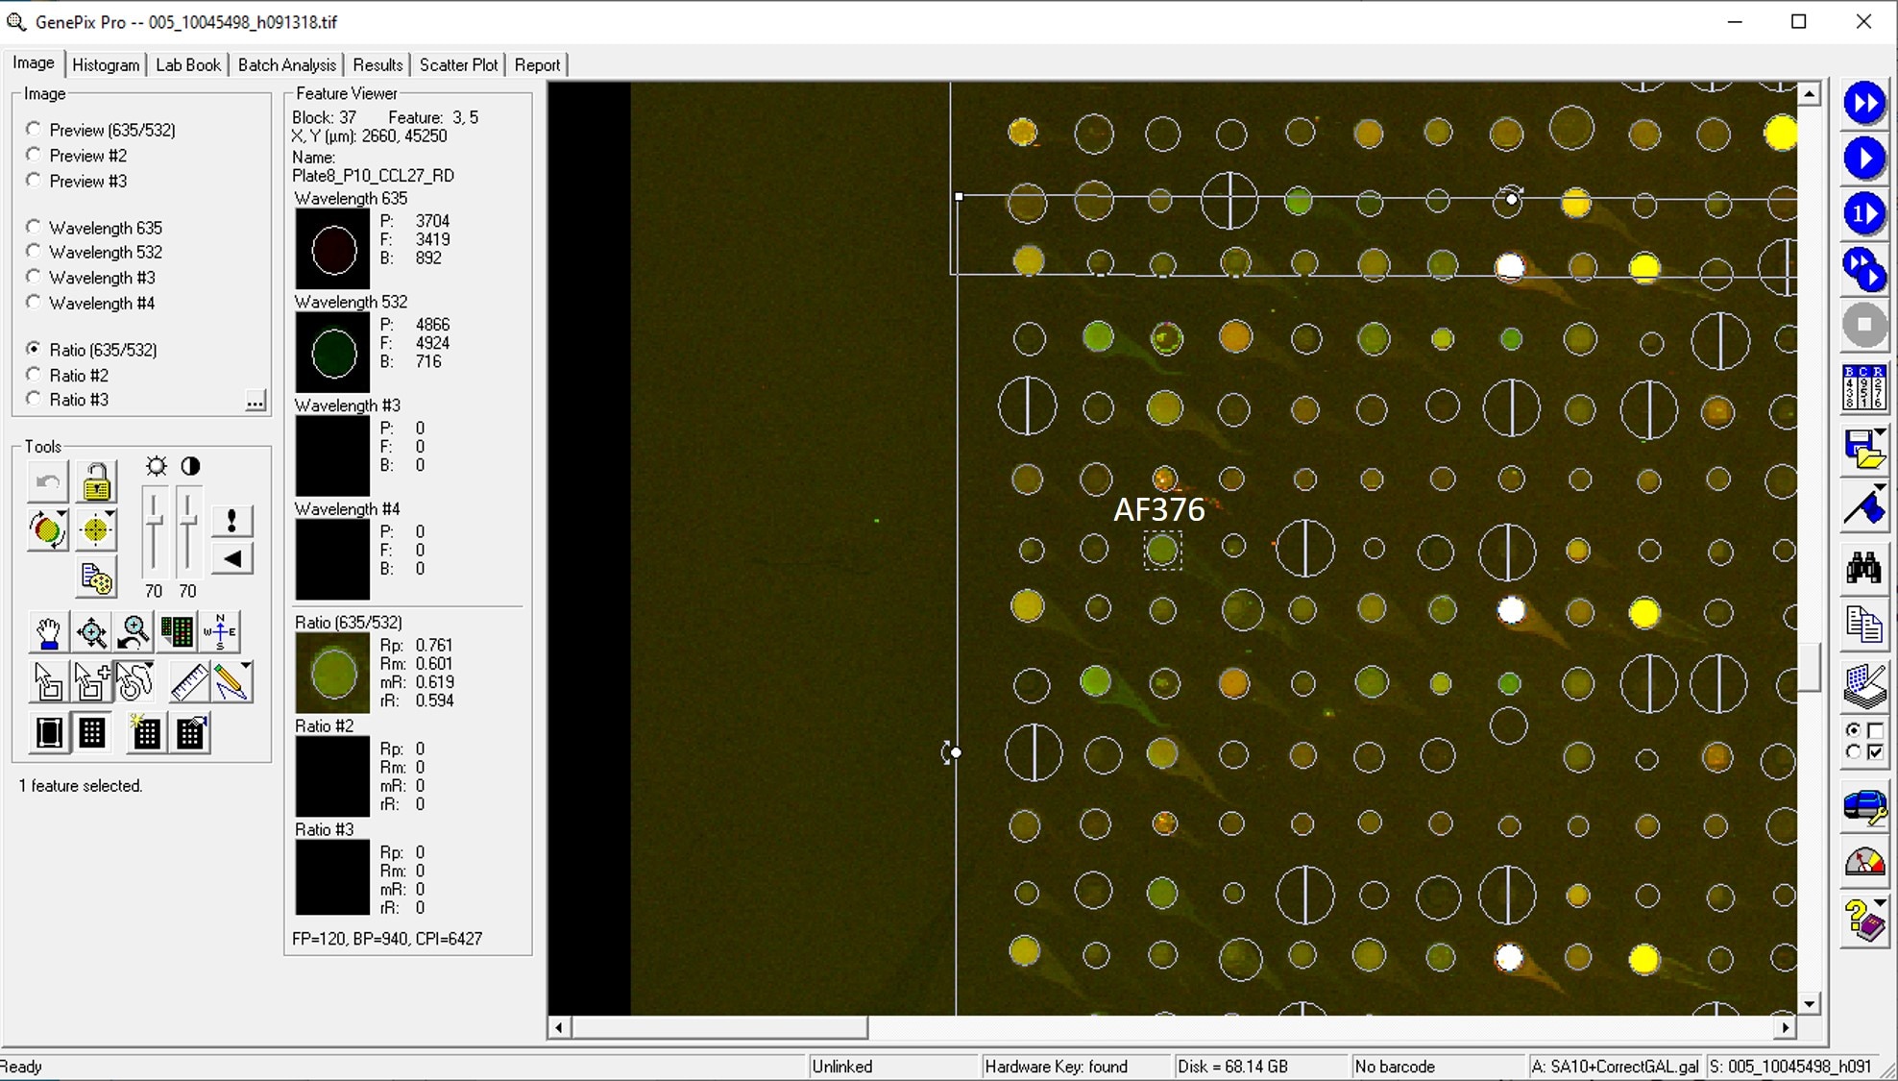Open the gauge hardware diagnostics icon
1898x1081 pixels.
click(x=1863, y=861)
